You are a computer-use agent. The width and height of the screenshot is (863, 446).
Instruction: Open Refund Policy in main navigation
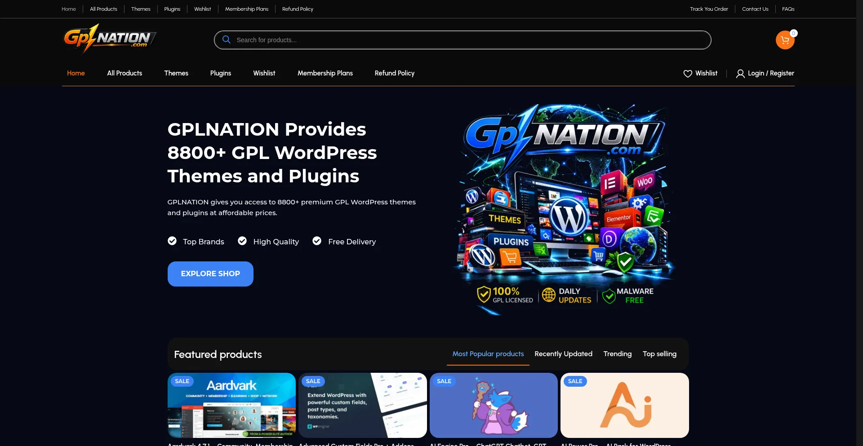click(x=395, y=73)
